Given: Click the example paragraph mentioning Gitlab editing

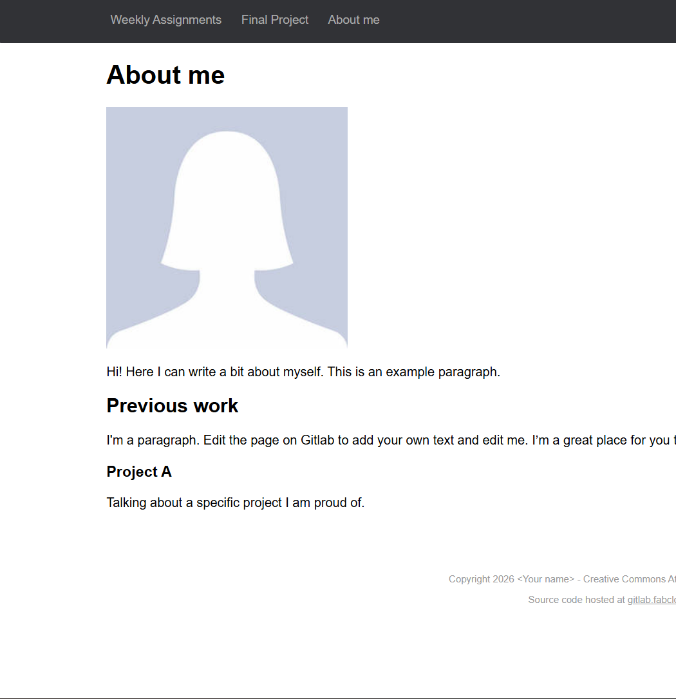Looking at the screenshot, I should [386, 440].
